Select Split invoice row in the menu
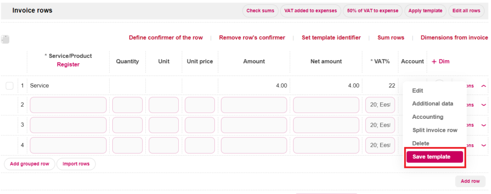 click(x=434, y=130)
